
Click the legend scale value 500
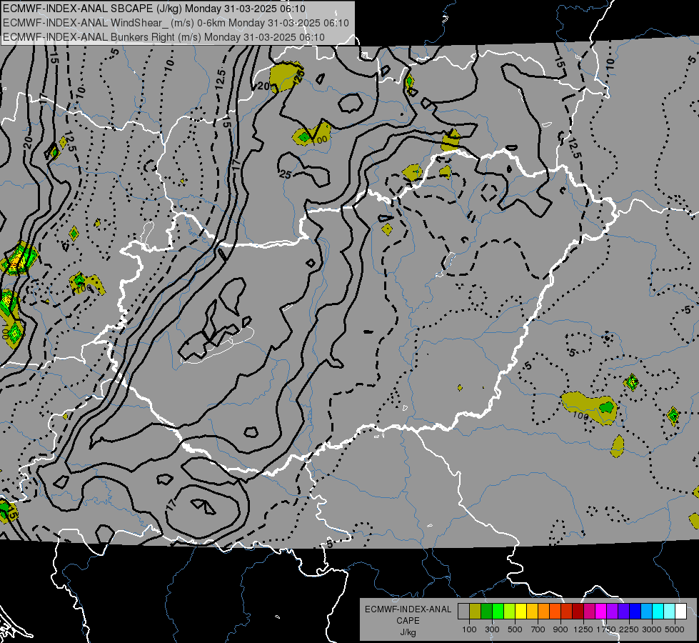pos(515,629)
